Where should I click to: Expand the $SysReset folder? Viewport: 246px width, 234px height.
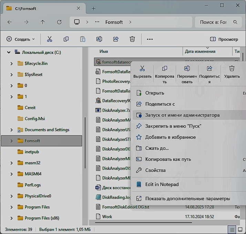[x=11, y=75]
